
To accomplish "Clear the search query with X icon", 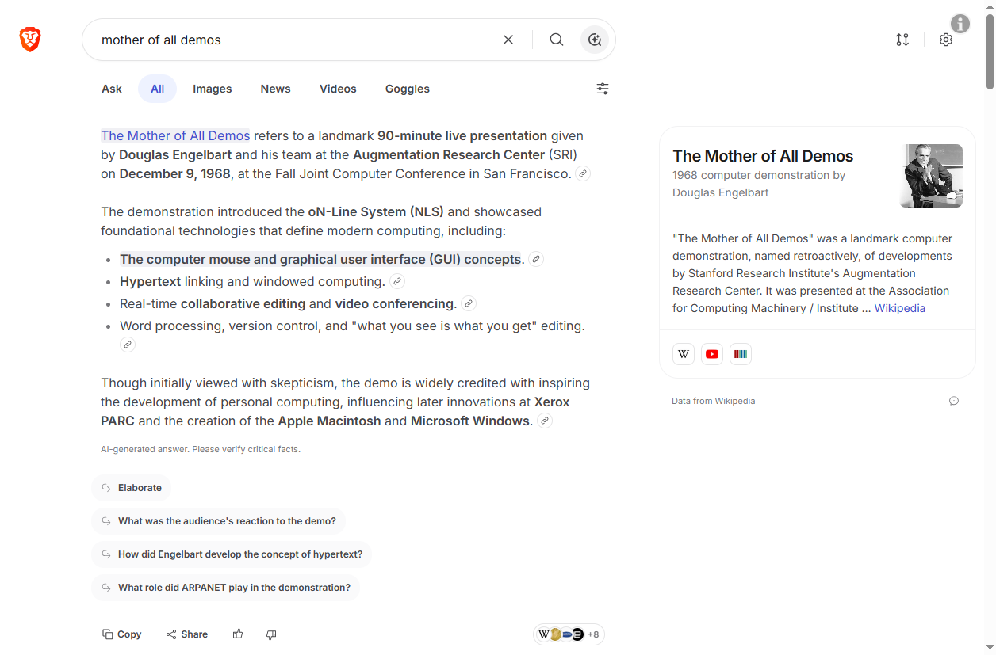I will coord(508,40).
